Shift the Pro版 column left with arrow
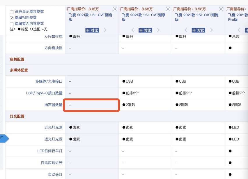Screen dimensions: 248x179 pos(239,30)
